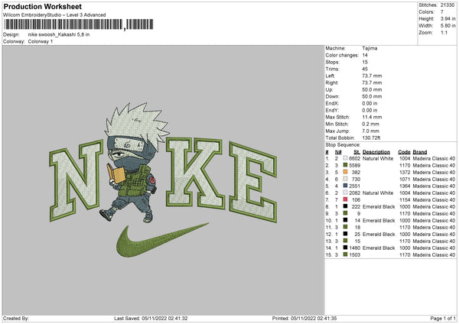Click the 'Right:' extent label
This screenshot has width=459, height=324.
click(x=332, y=83)
